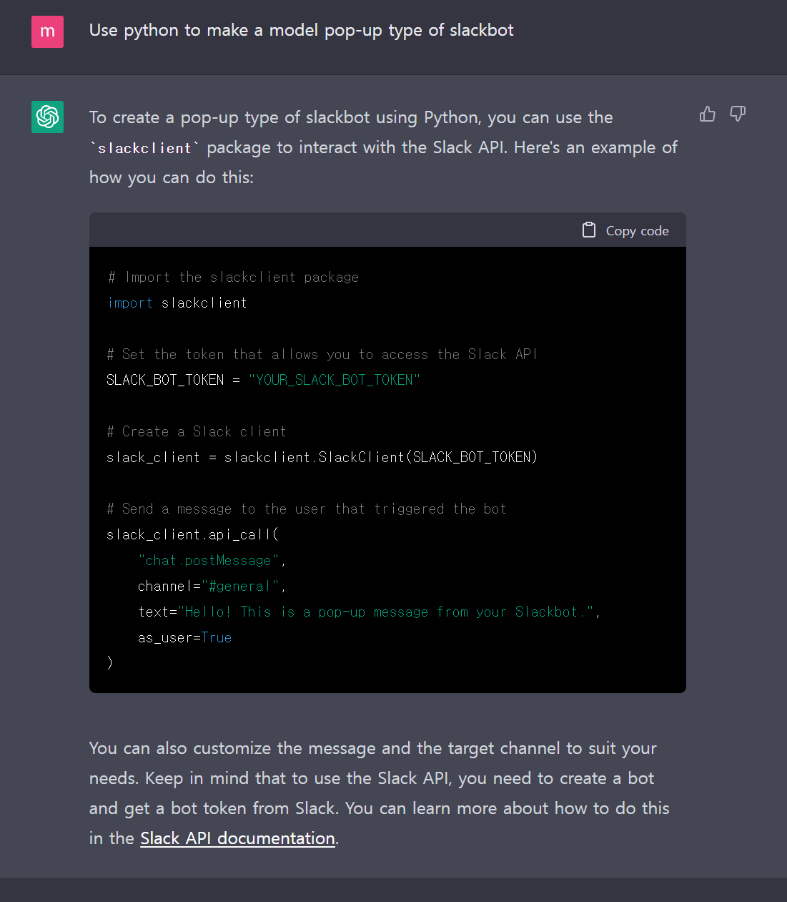The height and width of the screenshot is (902, 787).
Task: Click the '# Send a message to the user' comment
Action: 306,509
